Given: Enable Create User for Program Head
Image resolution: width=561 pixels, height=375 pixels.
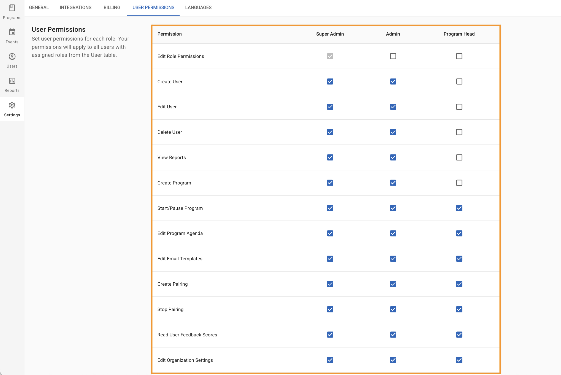Looking at the screenshot, I should click(459, 82).
